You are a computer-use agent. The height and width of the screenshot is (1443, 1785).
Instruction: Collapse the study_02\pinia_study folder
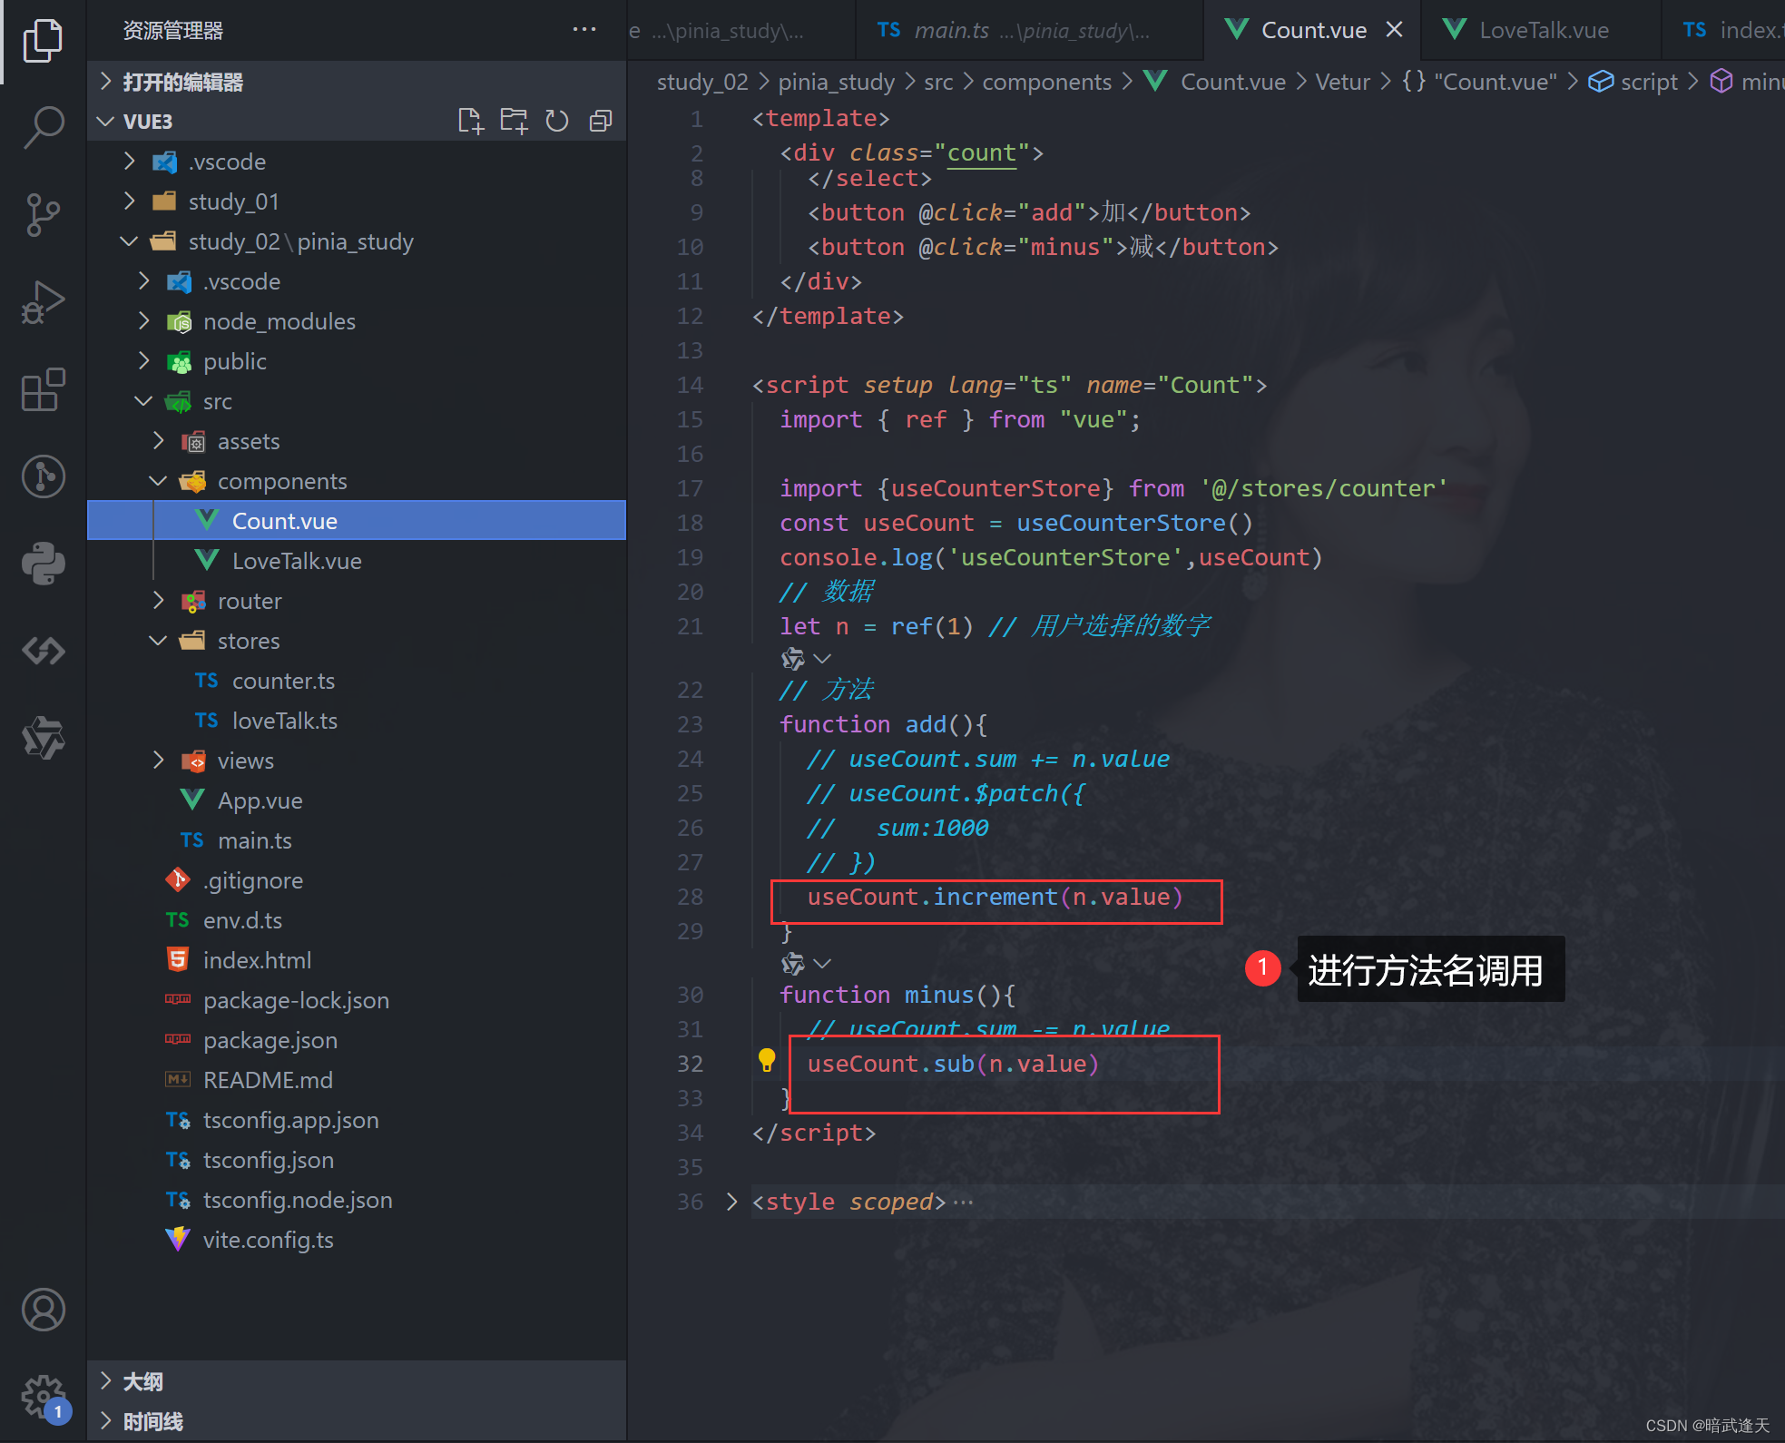click(357, 241)
